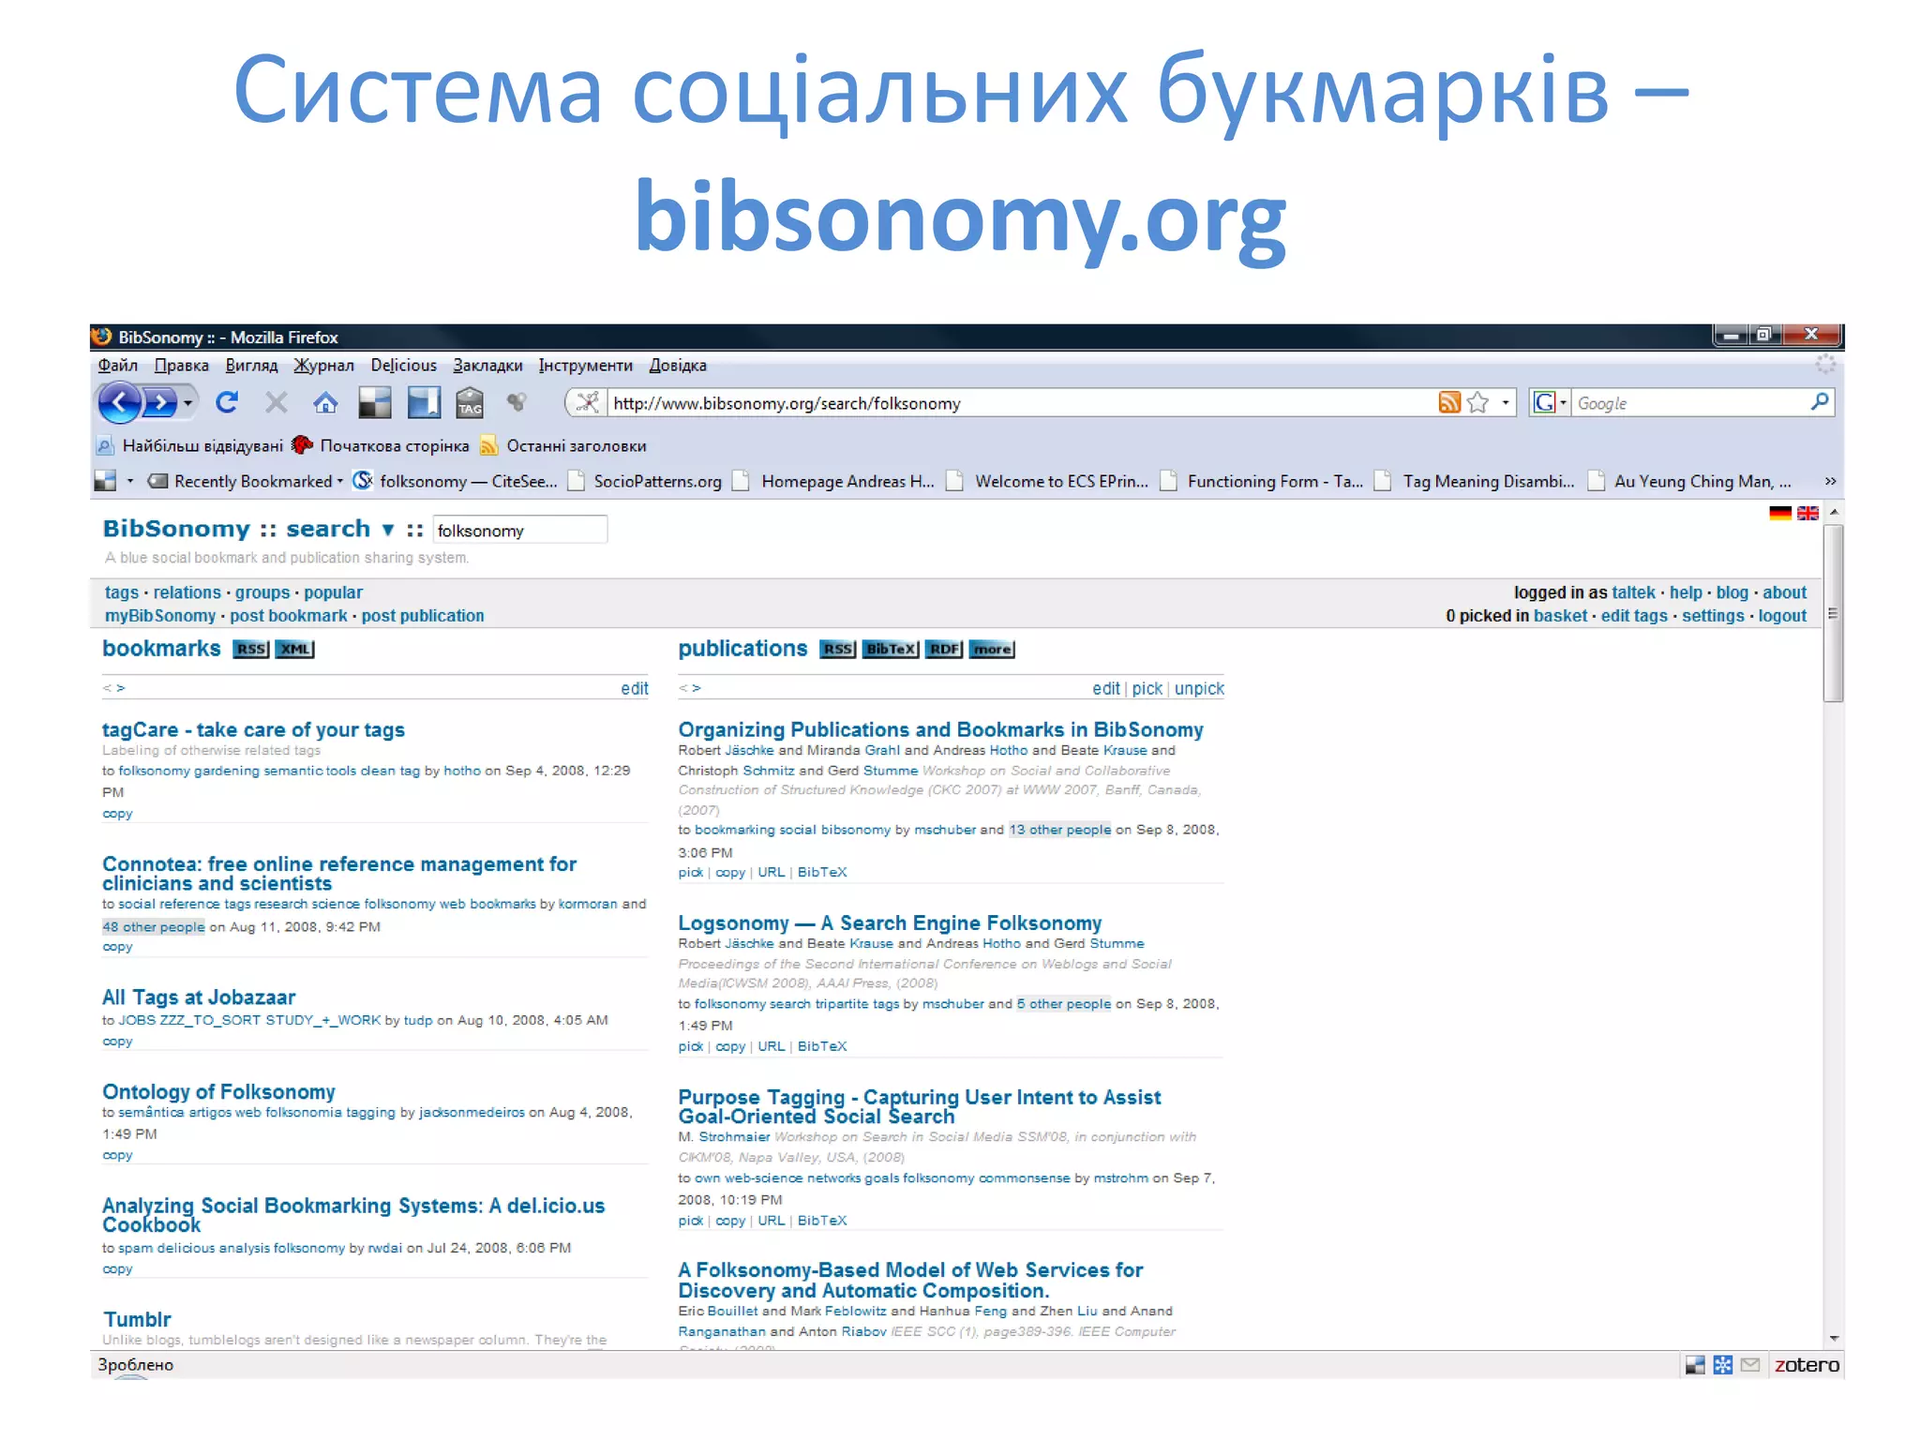Screen dimensions: 1920x1440
Task: Open the 'logout' link
Action: pos(1782,616)
